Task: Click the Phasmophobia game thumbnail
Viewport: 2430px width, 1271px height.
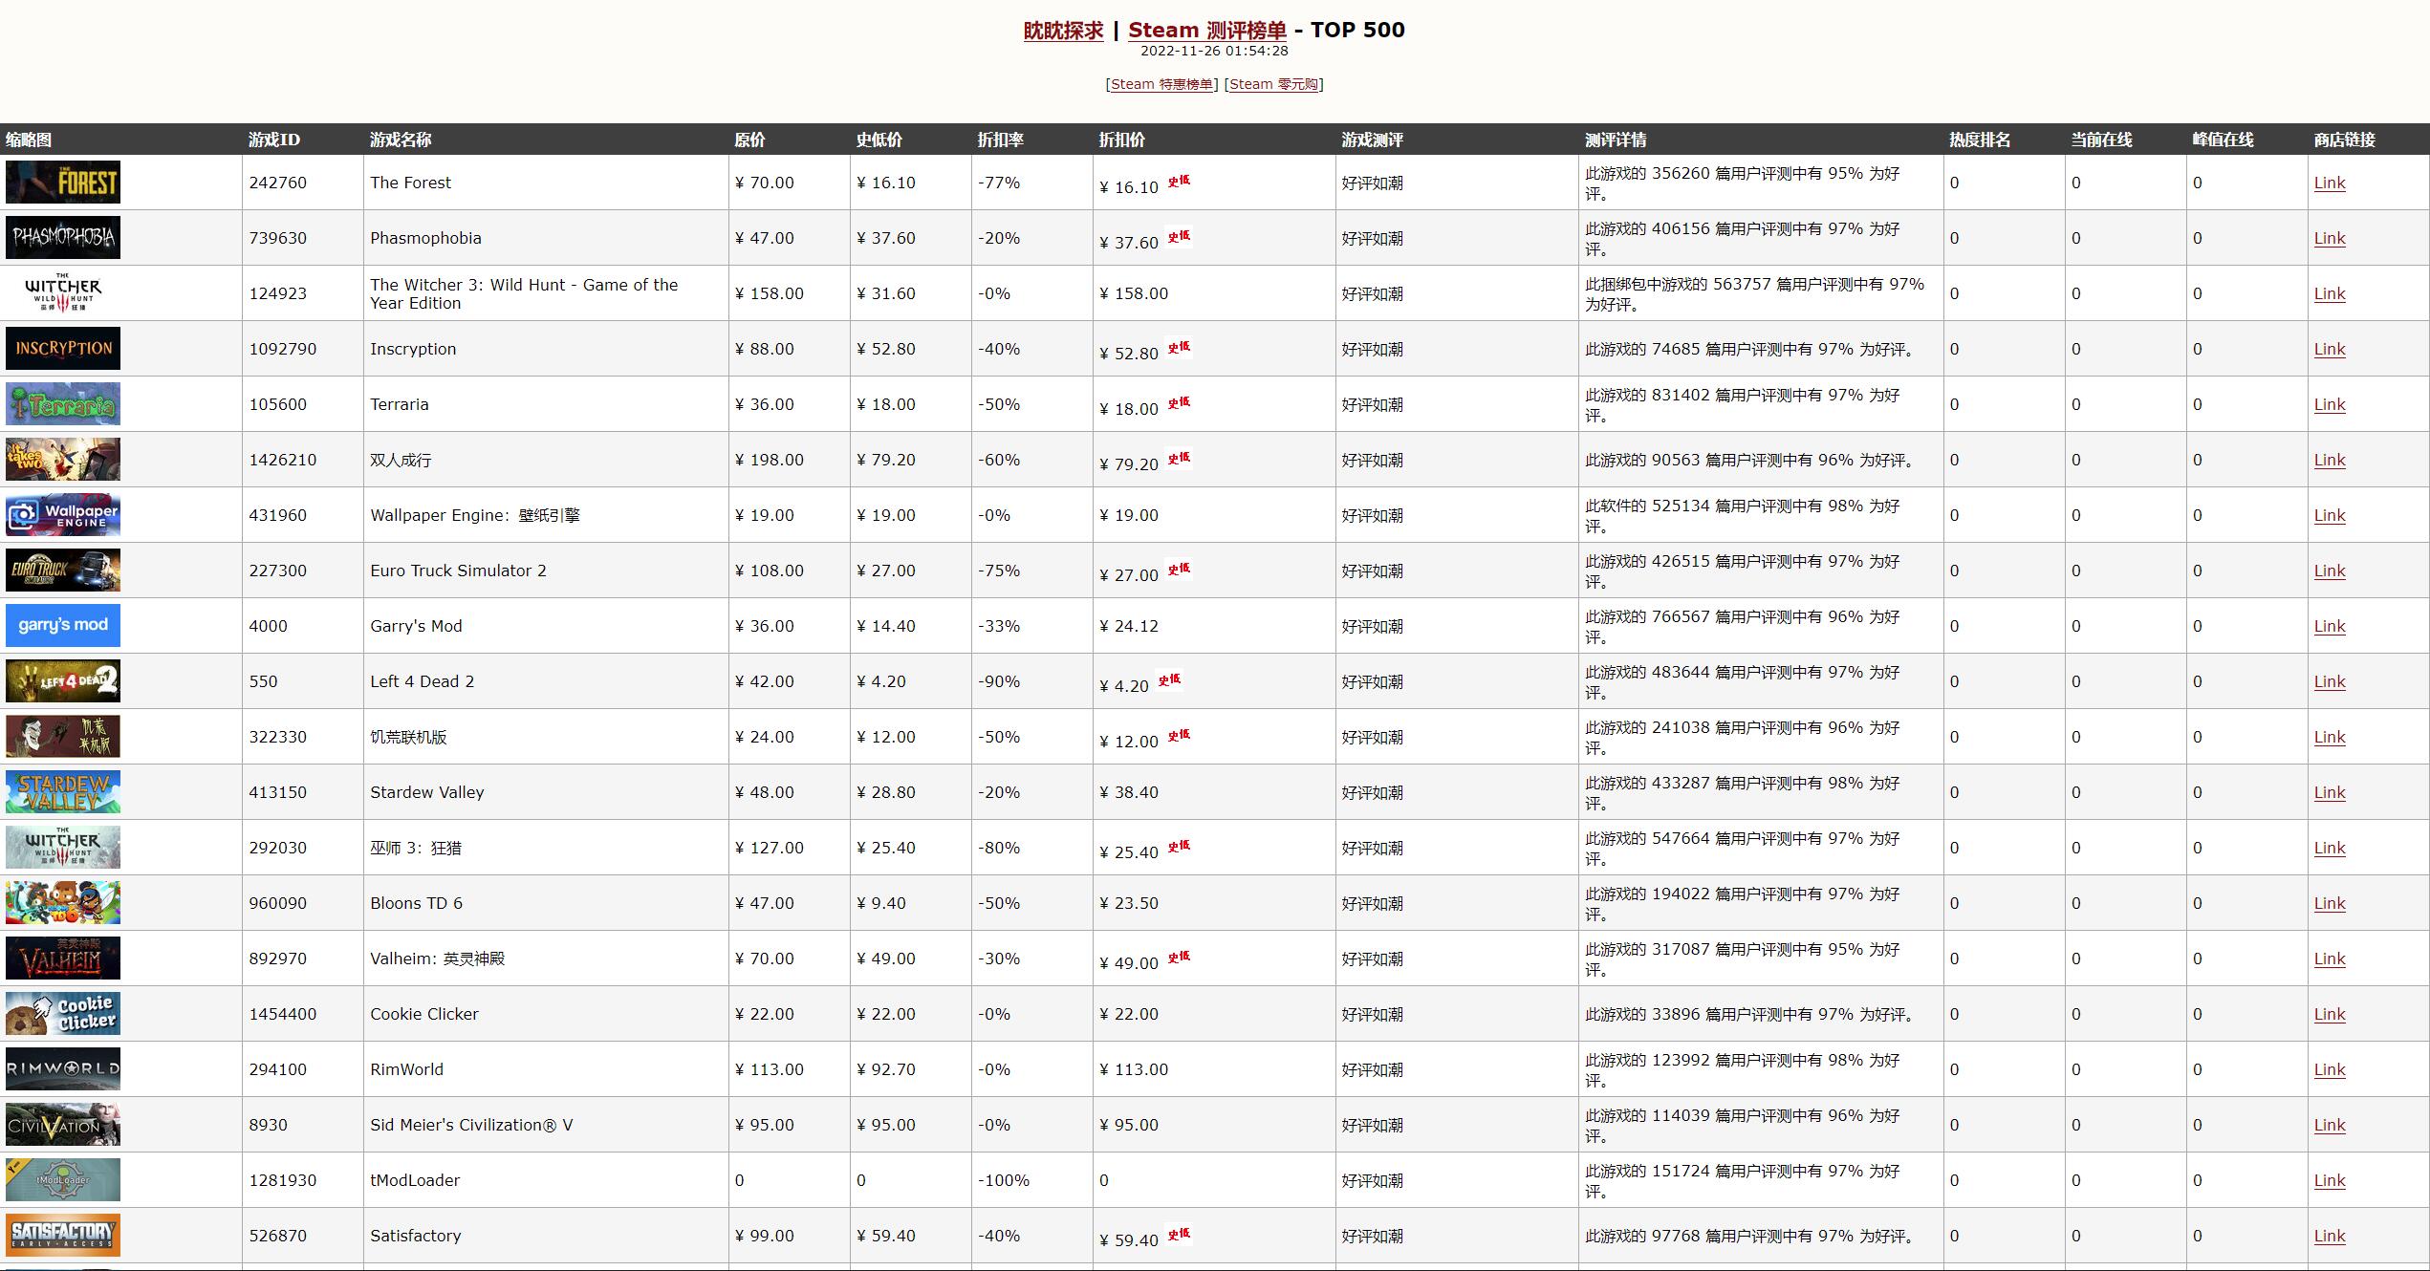Action: point(63,238)
